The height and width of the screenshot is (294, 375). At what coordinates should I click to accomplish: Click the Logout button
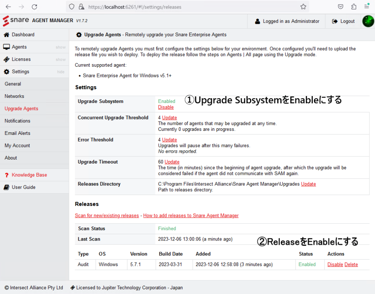pyautogui.click(x=343, y=21)
